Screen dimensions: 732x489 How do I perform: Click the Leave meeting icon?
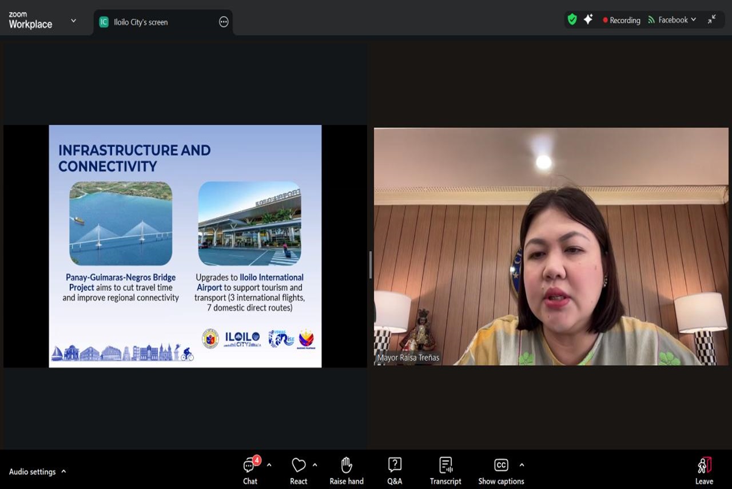pyautogui.click(x=704, y=466)
